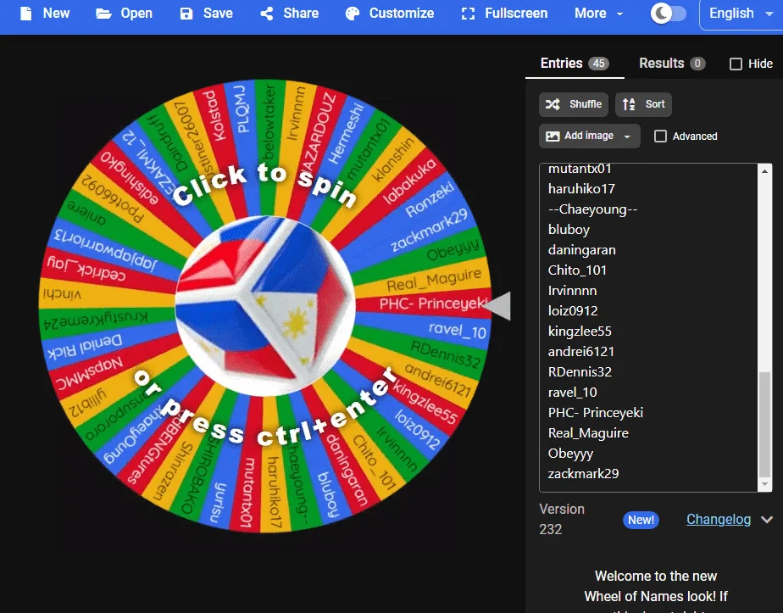The width and height of the screenshot is (783, 613).
Task: Click the Sort A-Z icon
Action: [629, 104]
